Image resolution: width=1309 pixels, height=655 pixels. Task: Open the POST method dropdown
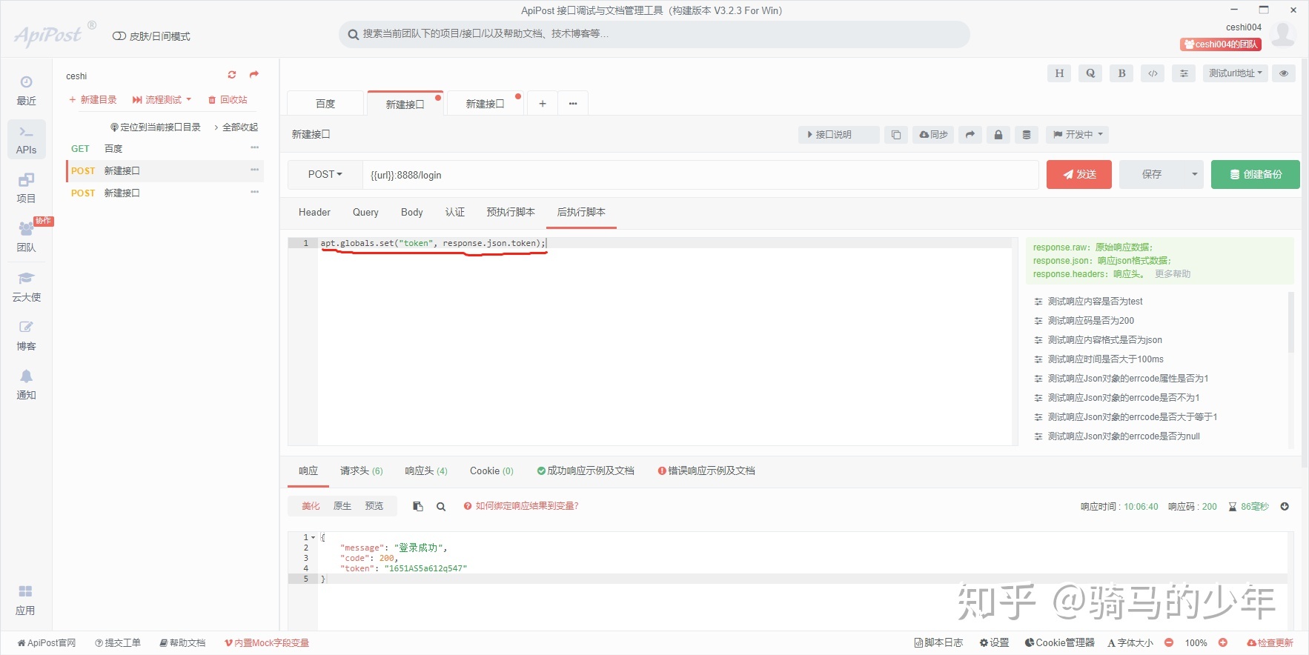coord(325,175)
